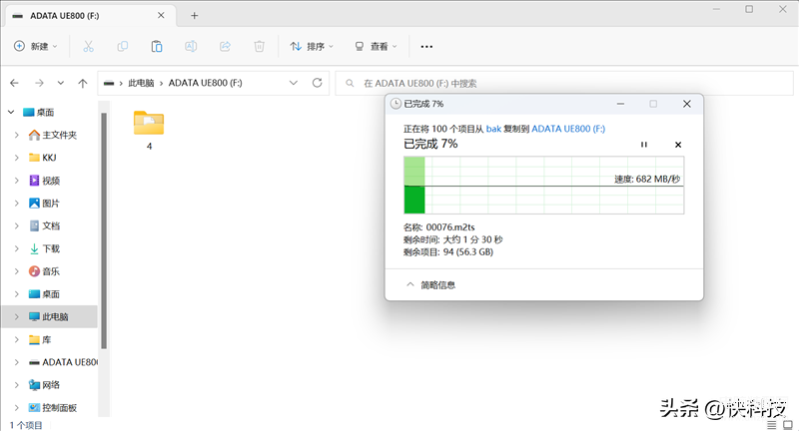Go forward with the right arrow
Image resolution: width=799 pixels, height=431 pixels.
(x=39, y=83)
